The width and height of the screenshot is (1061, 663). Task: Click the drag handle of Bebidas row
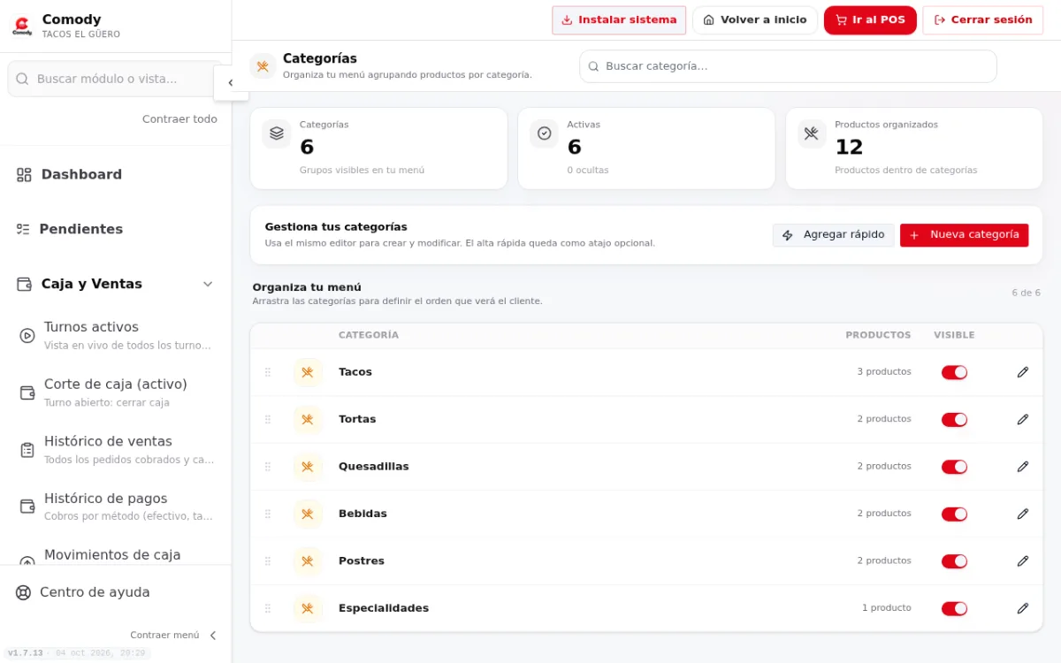268,514
